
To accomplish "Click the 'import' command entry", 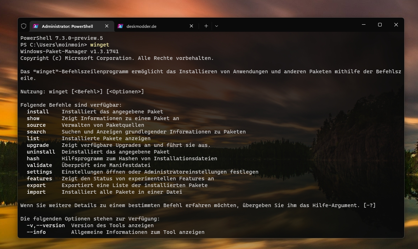I will click(36, 192).
